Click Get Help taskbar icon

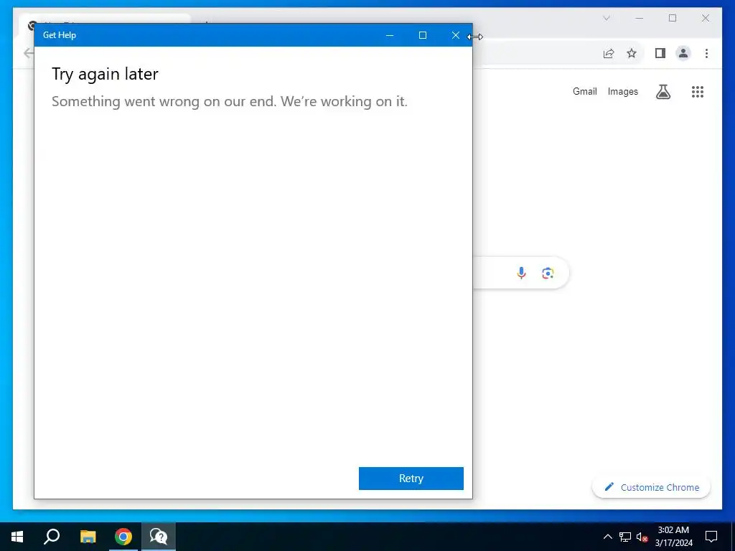(x=159, y=537)
